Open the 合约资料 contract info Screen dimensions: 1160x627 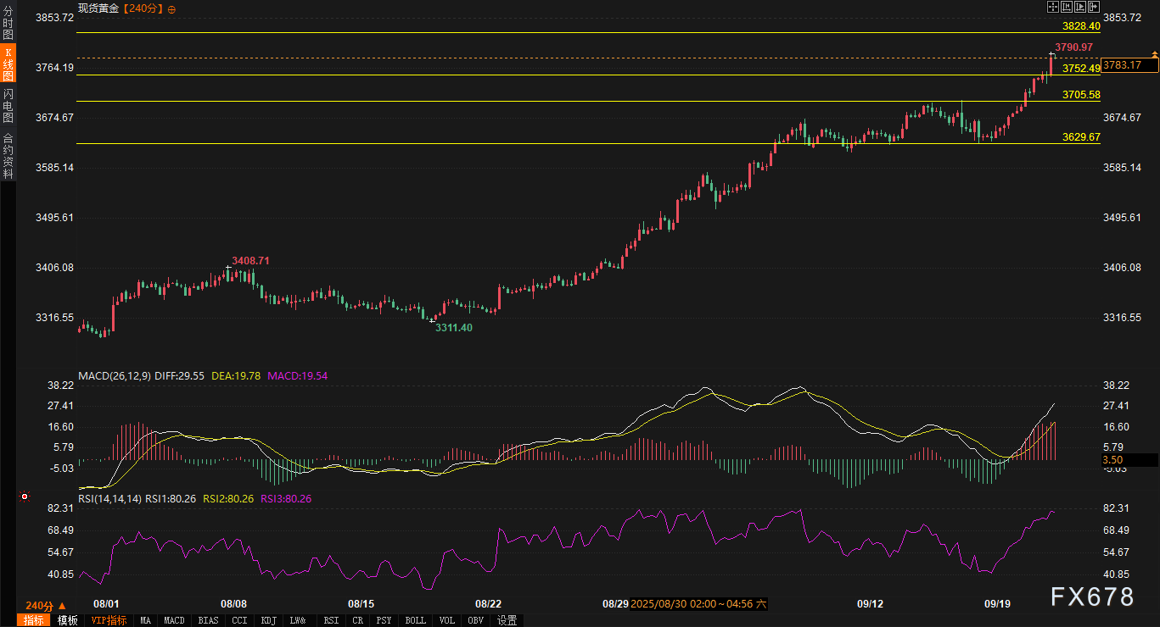click(8, 155)
